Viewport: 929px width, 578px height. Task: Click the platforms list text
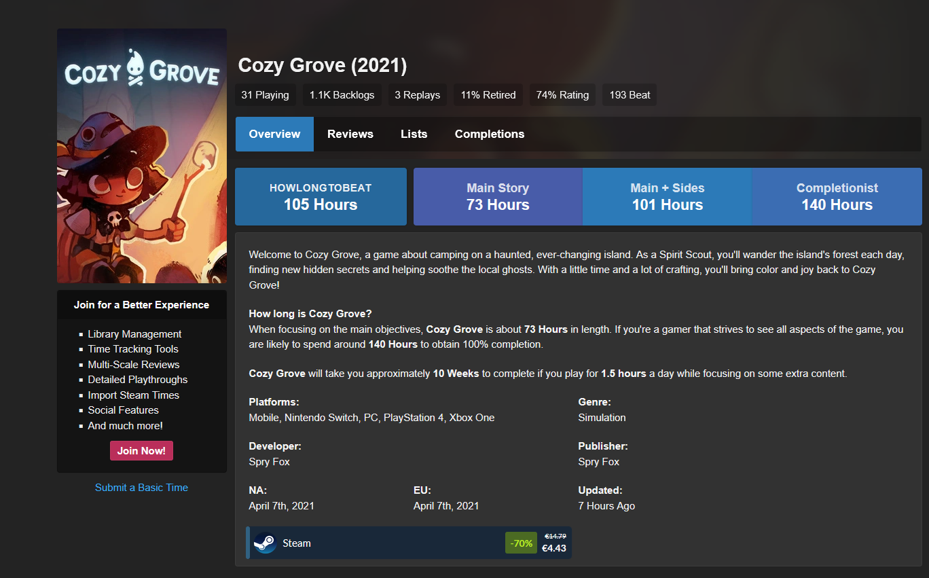pos(371,418)
